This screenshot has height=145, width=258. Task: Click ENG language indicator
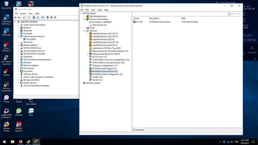[237, 142]
